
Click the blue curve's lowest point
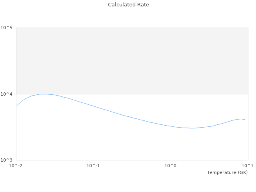pyautogui.click(x=192, y=128)
